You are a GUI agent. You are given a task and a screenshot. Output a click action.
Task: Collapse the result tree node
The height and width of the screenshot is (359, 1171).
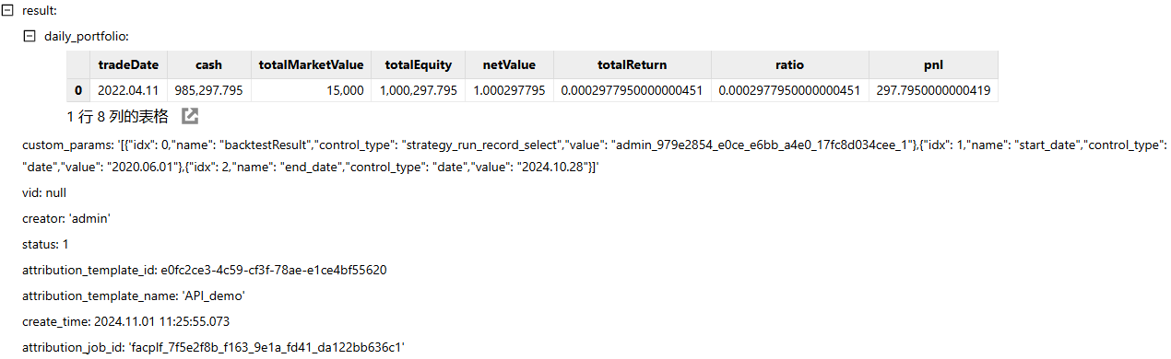[x=7, y=9]
